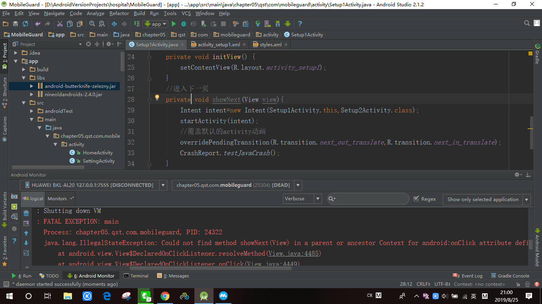Image resolution: width=542 pixels, height=304 pixels.
Task: Toggle the 1: Project tool window
Action: point(4,56)
